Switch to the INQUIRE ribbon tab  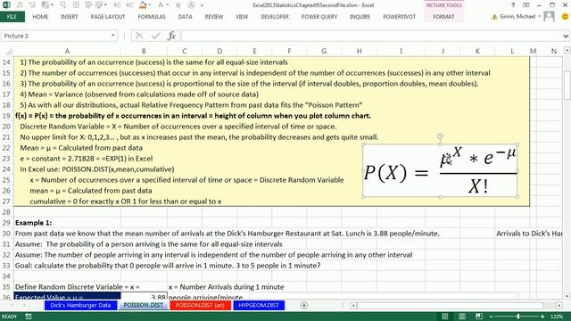pos(360,17)
